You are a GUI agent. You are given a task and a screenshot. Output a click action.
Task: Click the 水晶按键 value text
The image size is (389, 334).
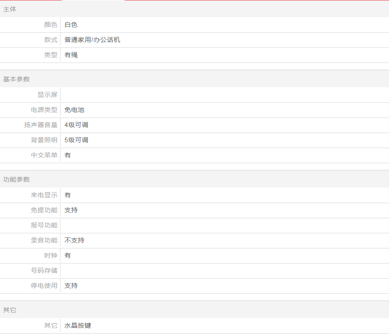click(78, 326)
